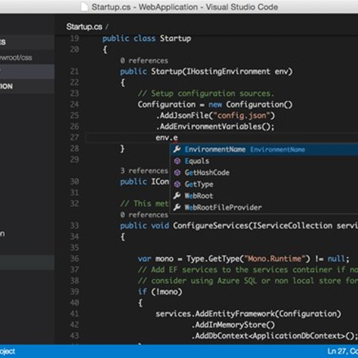Open the Startup.cs breadcrumb label
358x358 pixels.
[84, 27]
